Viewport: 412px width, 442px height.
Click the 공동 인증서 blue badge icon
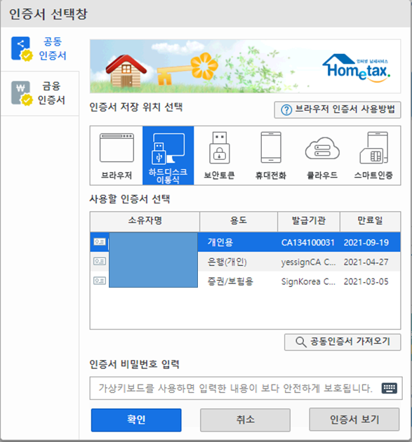coord(22,49)
